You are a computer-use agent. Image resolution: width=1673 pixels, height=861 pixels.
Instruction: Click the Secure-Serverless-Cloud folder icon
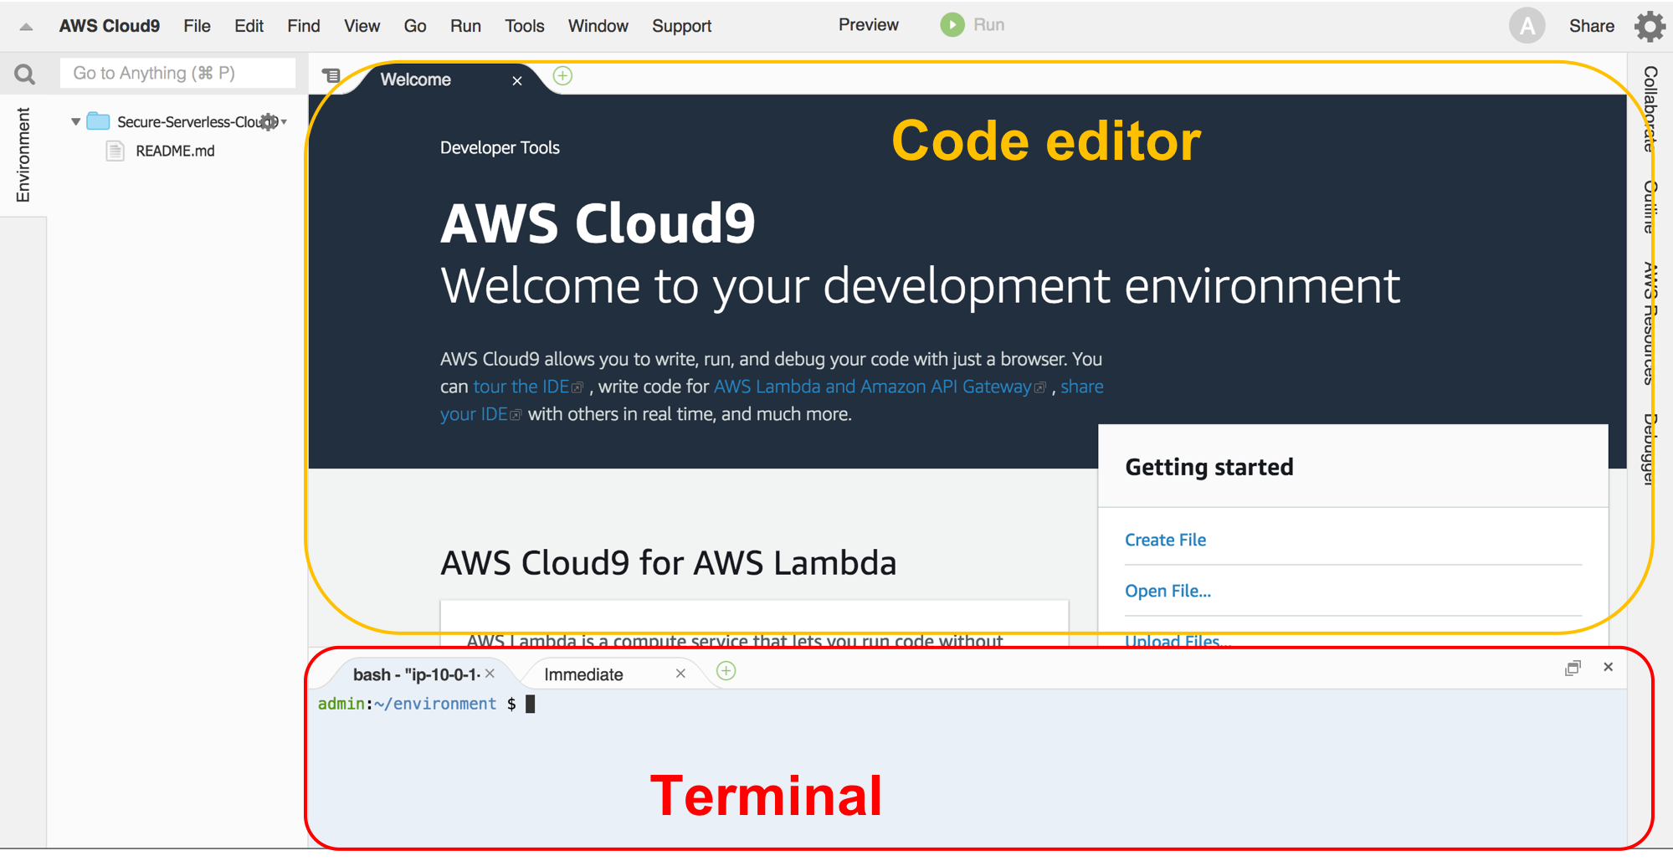(99, 121)
